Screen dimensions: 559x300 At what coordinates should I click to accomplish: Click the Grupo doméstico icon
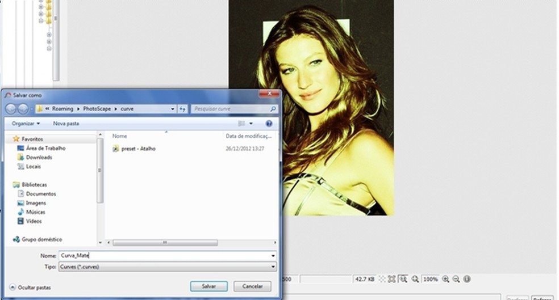point(16,239)
